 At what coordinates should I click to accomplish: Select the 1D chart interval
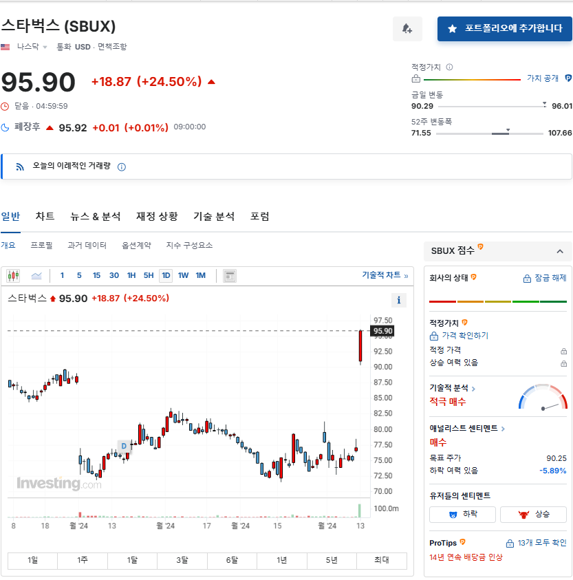pyautogui.click(x=166, y=276)
